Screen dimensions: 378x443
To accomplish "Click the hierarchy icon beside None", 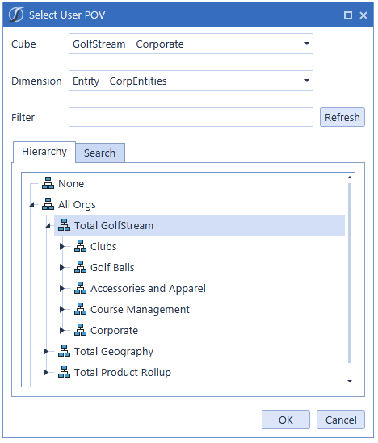I will 48,184.
